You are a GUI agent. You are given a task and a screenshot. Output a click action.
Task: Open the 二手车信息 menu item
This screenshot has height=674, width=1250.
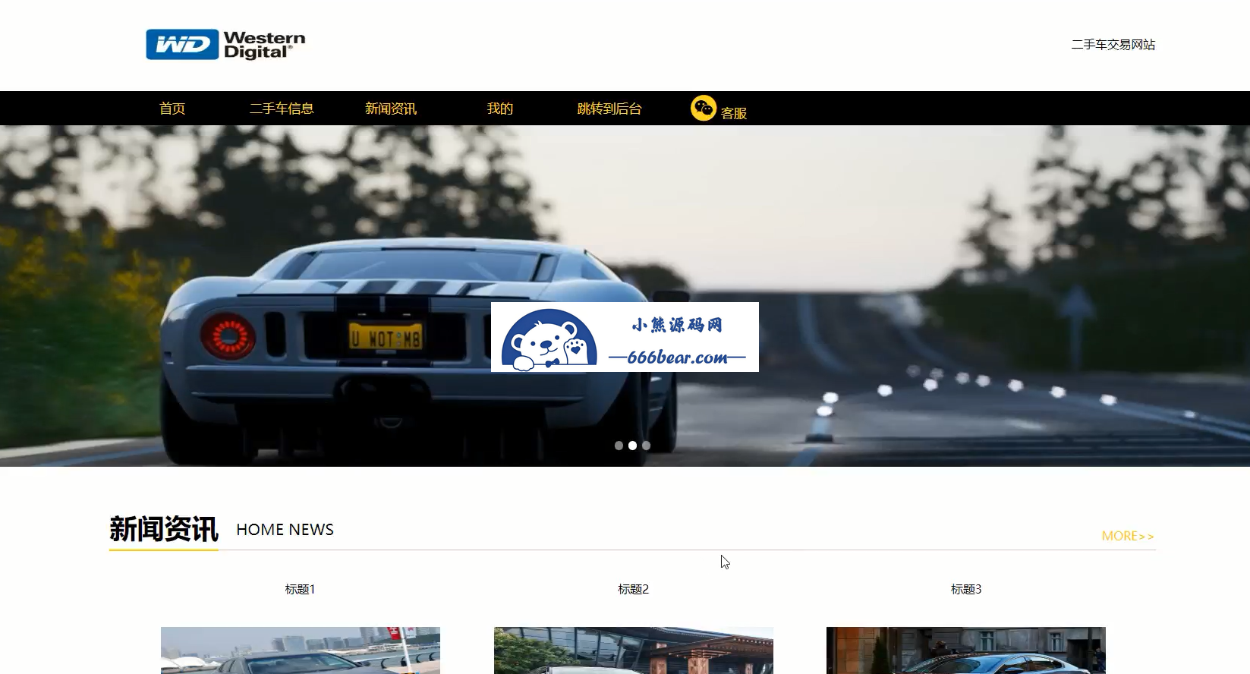coord(282,109)
